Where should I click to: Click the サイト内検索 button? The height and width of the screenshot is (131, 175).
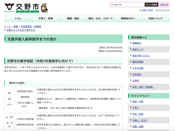coord(151,5)
